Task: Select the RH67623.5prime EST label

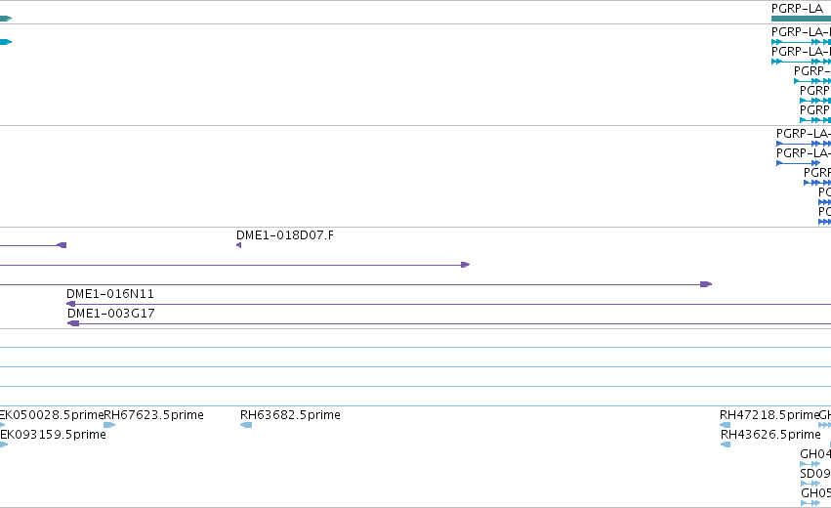Action: 153,414
